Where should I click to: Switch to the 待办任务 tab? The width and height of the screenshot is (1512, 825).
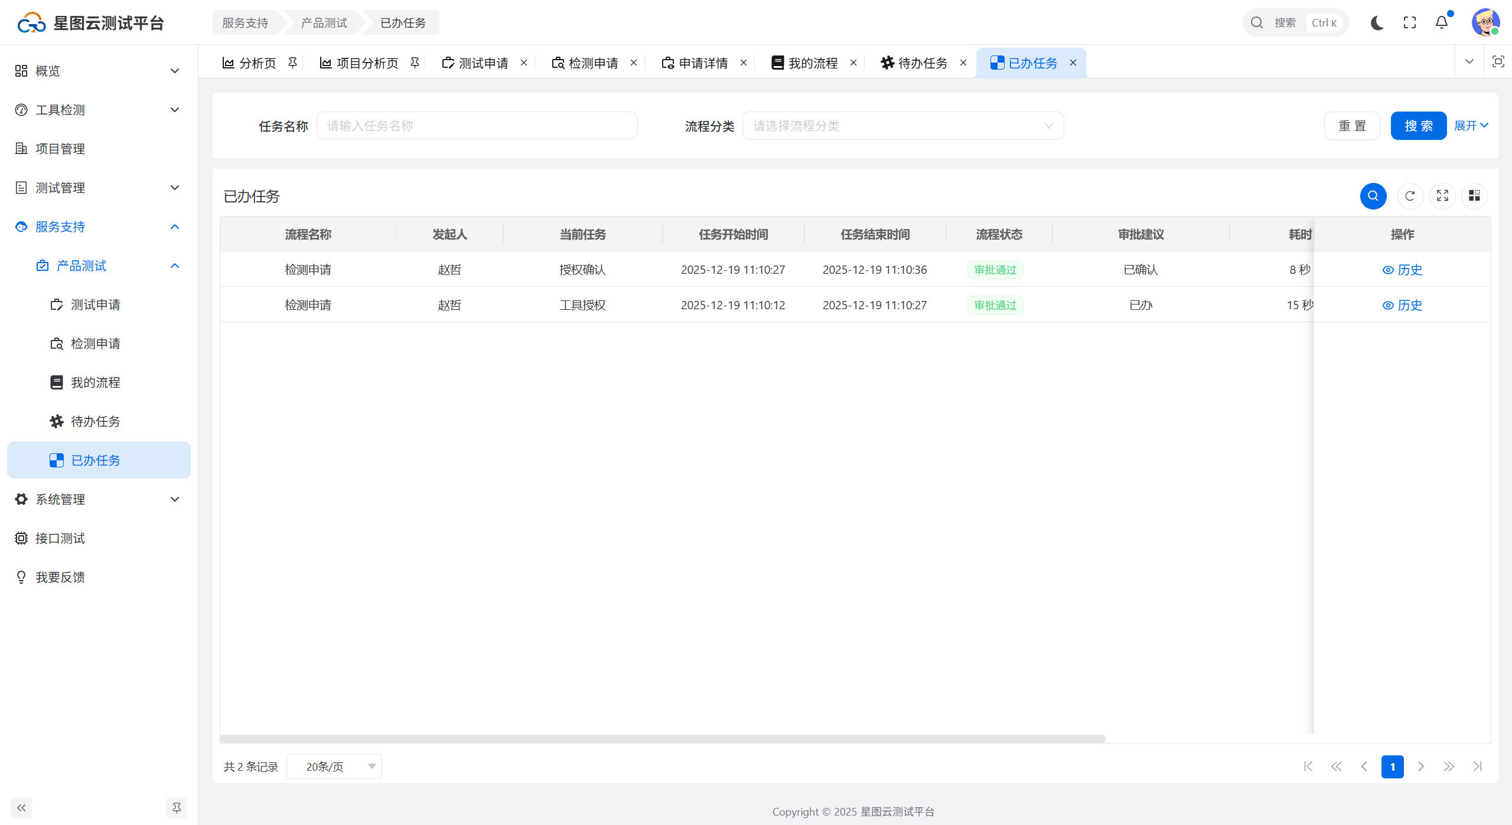click(x=922, y=63)
